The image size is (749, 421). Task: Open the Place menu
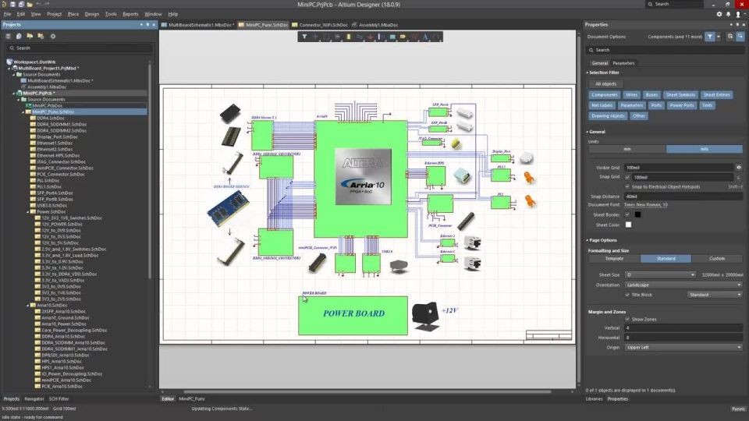click(x=73, y=14)
